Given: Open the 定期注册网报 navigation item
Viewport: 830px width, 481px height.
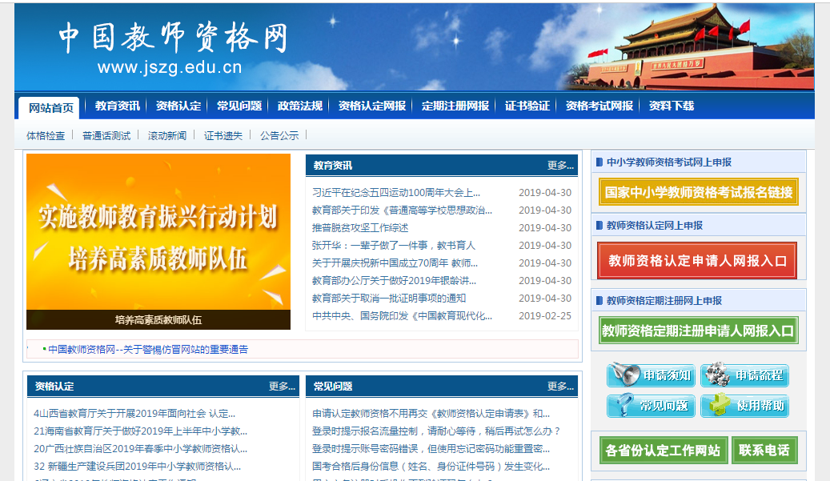Looking at the screenshot, I should pyautogui.click(x=455, y=106).
